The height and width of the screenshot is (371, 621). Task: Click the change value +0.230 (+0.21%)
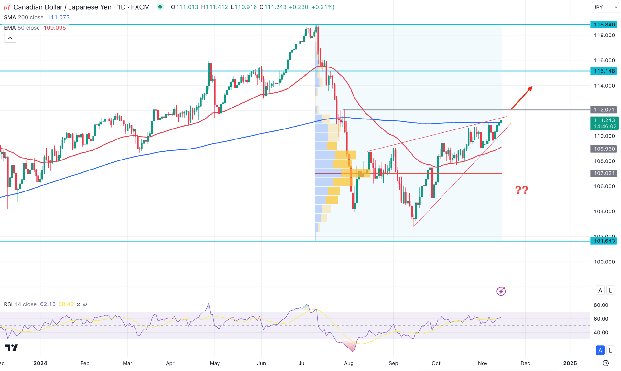click(311, 7)
